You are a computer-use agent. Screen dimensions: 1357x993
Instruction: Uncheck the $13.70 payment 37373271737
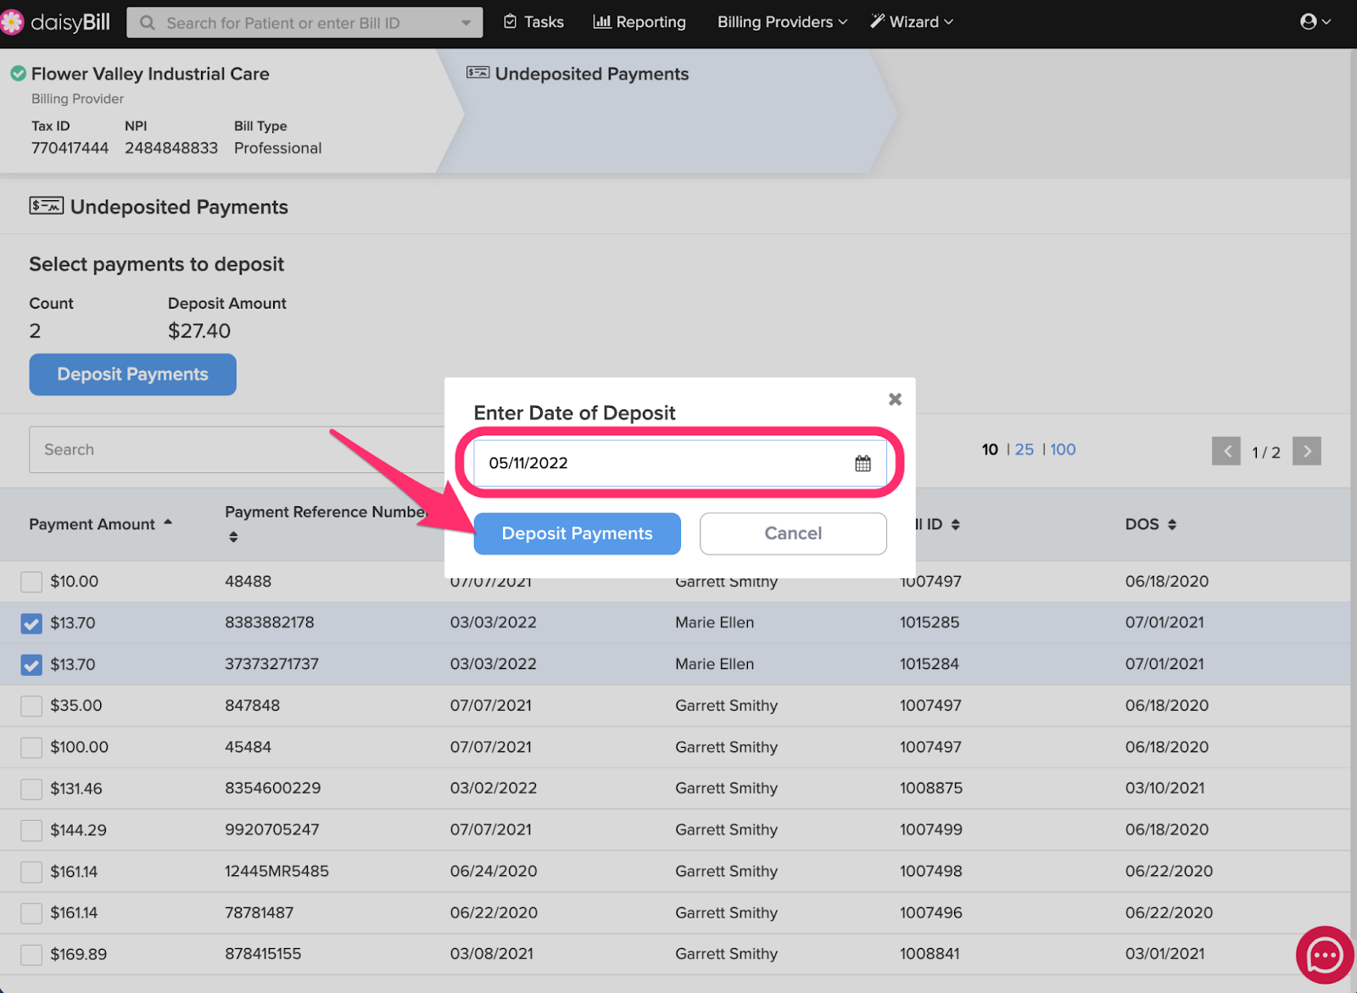tap(31, 665)
